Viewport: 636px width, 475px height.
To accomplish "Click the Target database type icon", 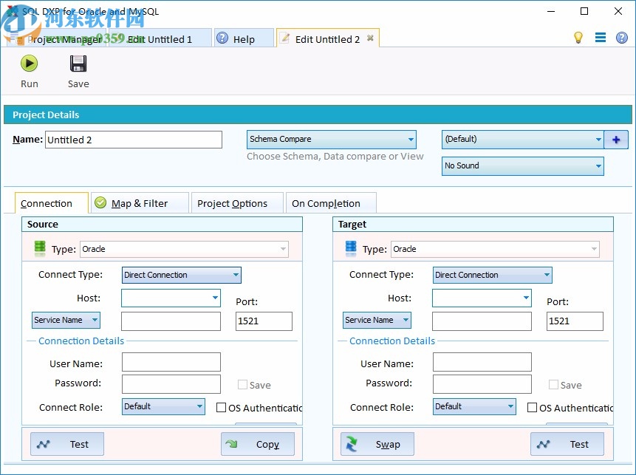I will coord(350,248).
